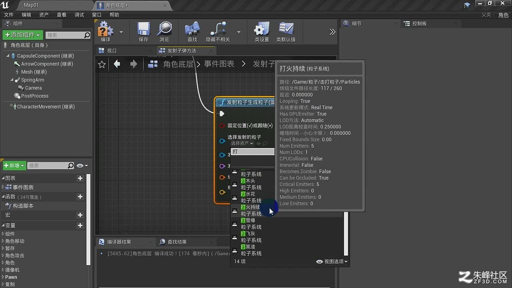Image resolution: width=512 pixels, height=288 pixels.
Task: Expand the 角色攻击 variable category
Action: click(x=3, y=256)
